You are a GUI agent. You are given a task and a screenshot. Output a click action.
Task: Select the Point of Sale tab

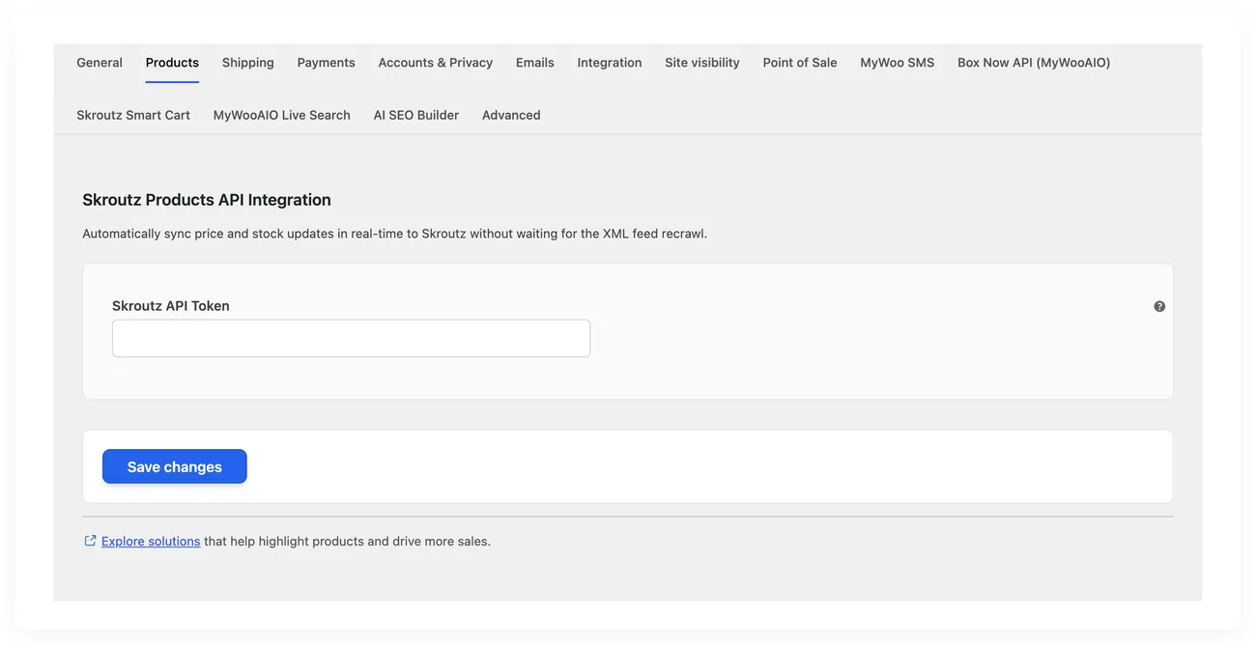pyautogui.click(x=800, y=63)
